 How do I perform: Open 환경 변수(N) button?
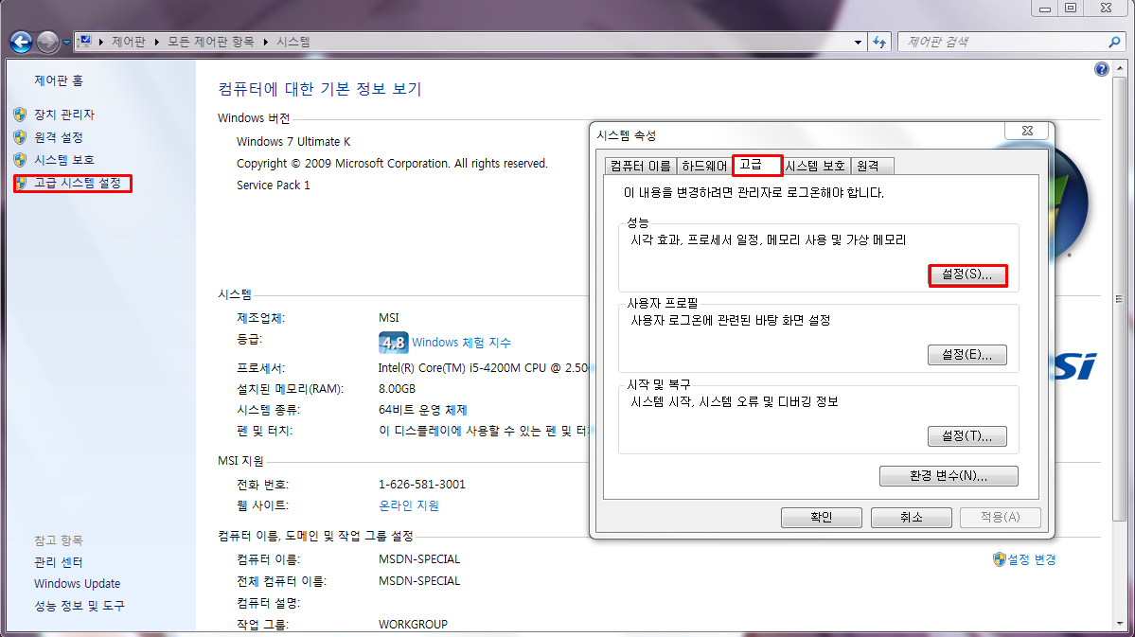coord(949,475)
